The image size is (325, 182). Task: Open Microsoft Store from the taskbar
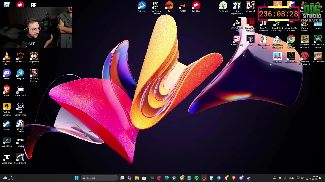[x=144, y=178]
